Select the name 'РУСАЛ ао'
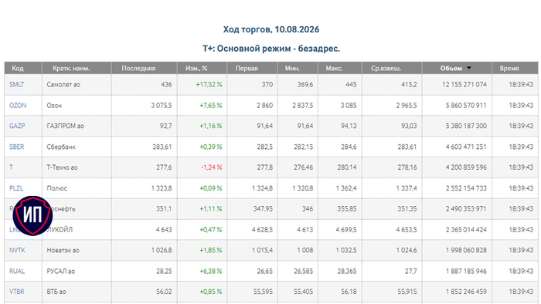Viewport: 541px width, 304px height. (61, 271)
